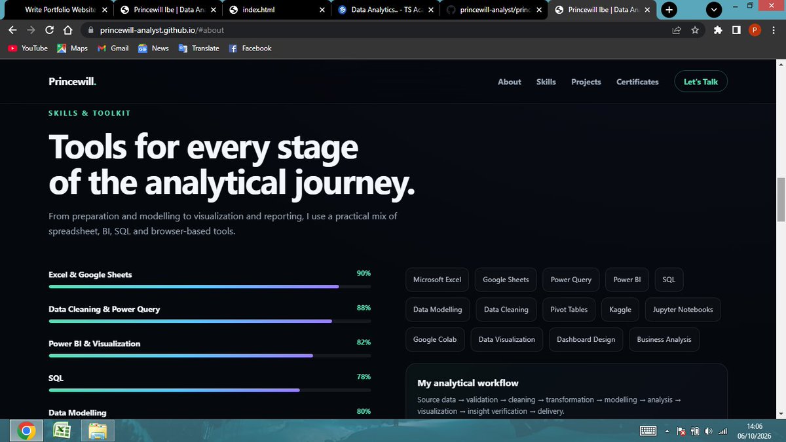786x442 pixels.
Task: Go to the Skills nav link
Action: click(546, 82)
